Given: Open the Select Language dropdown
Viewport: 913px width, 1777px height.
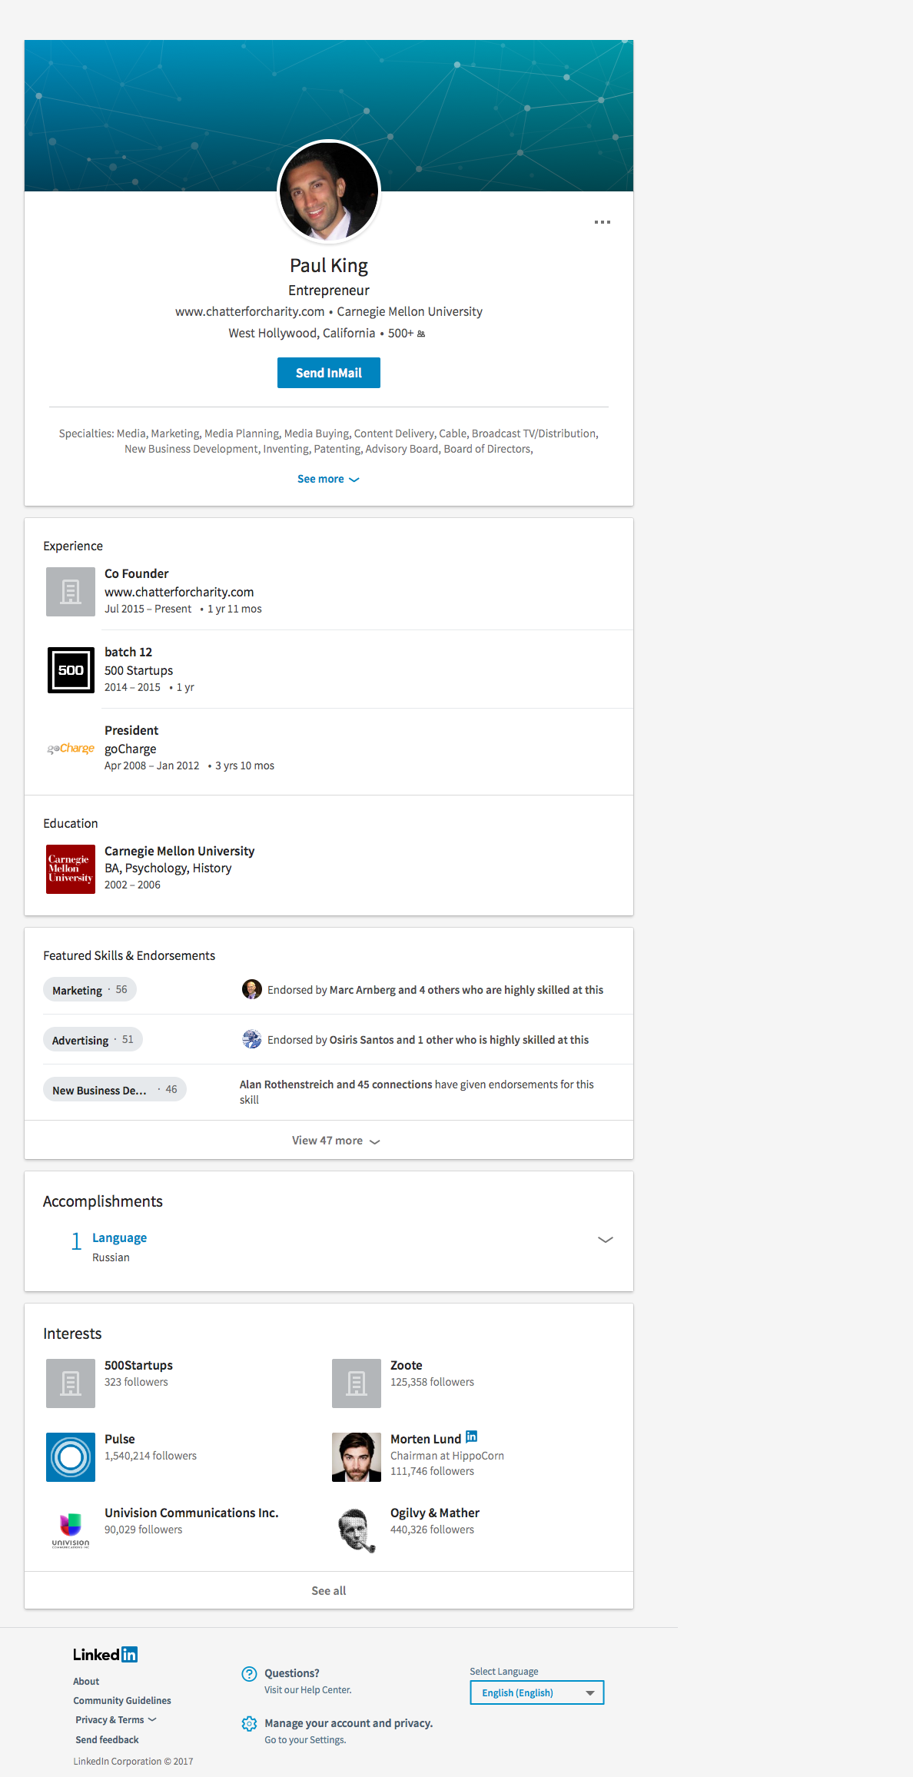Looking at the screenshot, I should point(536,1692).
